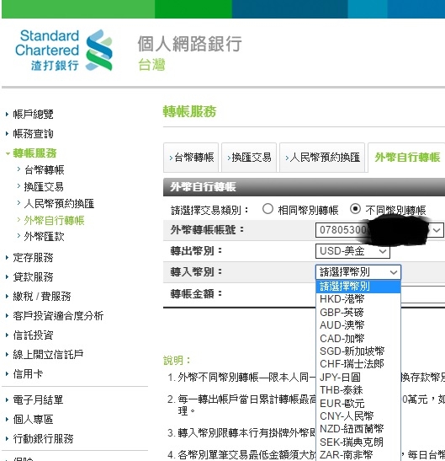Expand 繳稅 / 費服務 in the sidebar
Viewport: 445px width, 461px height.
point(42,296)
